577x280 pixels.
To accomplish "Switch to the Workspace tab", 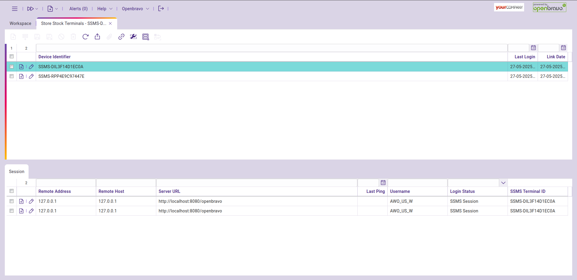I will tap(20, 23).
